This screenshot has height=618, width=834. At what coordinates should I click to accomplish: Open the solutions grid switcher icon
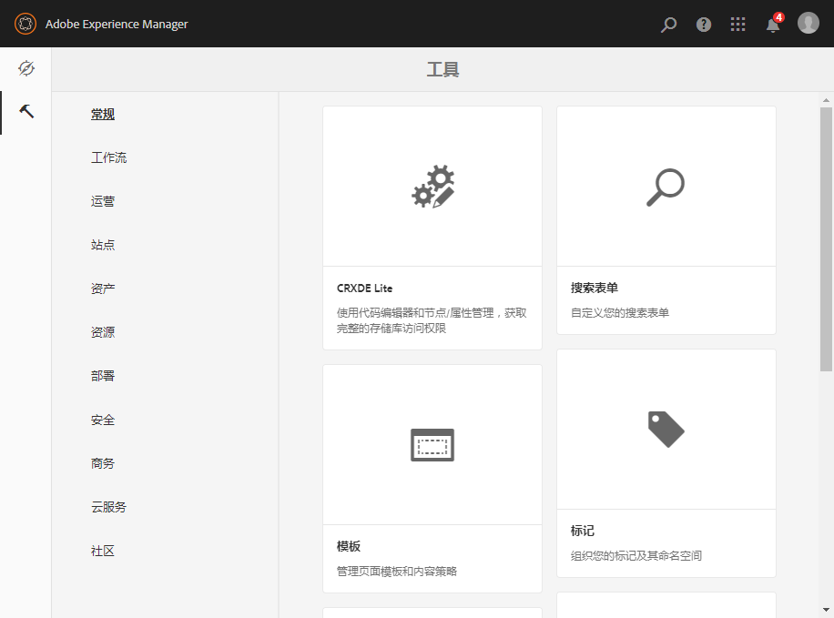pos(737,25)
